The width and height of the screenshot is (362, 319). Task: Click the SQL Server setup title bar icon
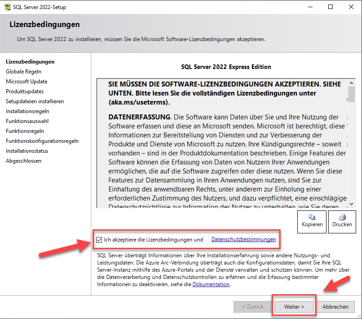(7, 7)
